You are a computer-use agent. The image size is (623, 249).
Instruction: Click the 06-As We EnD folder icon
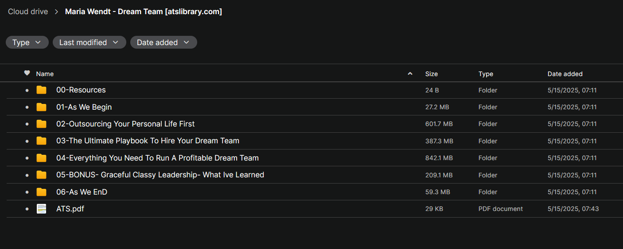tap(41, 192)
